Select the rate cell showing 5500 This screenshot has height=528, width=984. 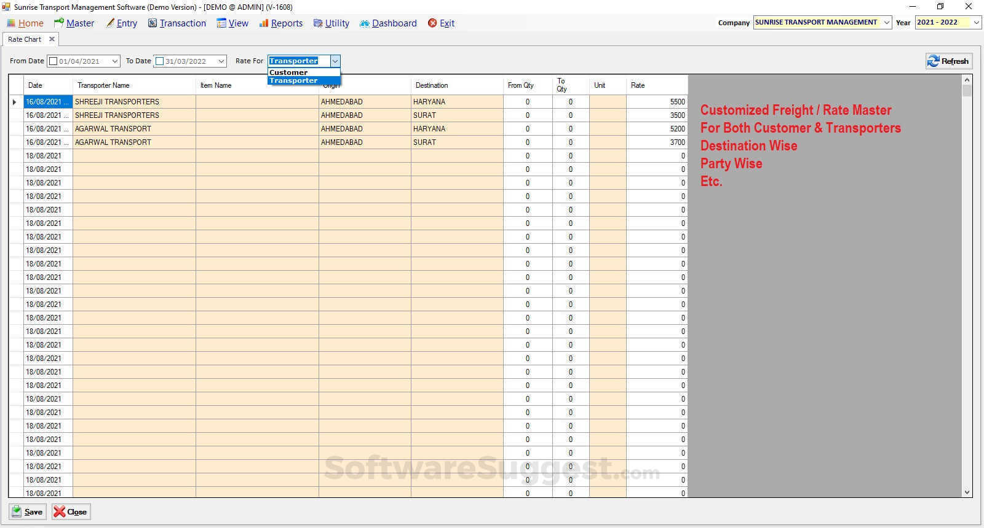pyautogui.click(x=657, y=102)
